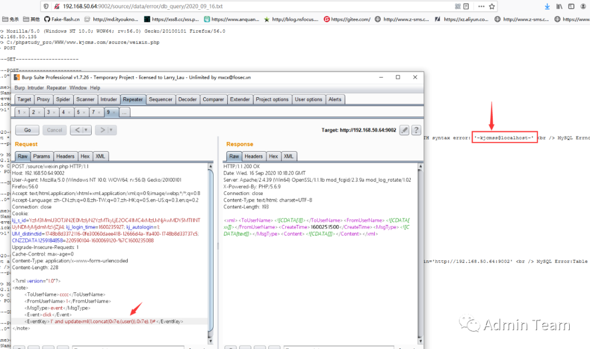Switch to the Proxy tab

click(x=43, y=99)
